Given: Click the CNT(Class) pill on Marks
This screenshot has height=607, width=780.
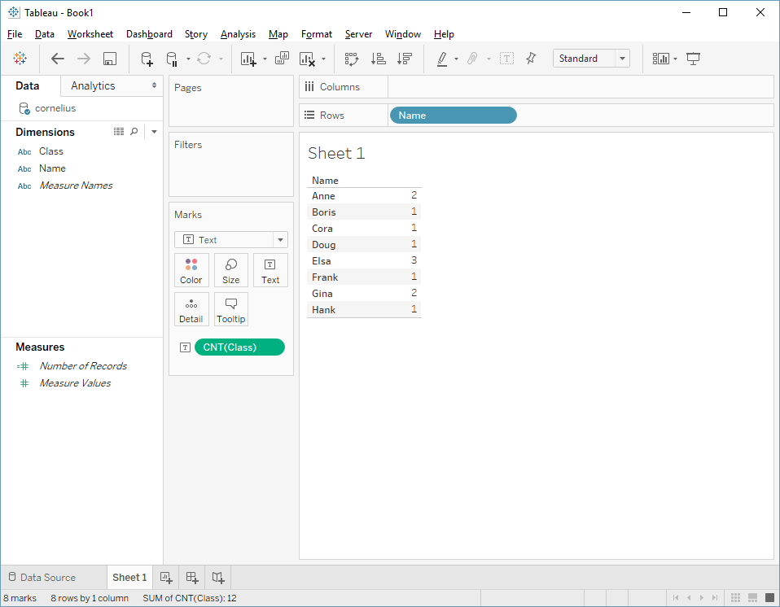Looking at the screenshot, I should point(239,347).
